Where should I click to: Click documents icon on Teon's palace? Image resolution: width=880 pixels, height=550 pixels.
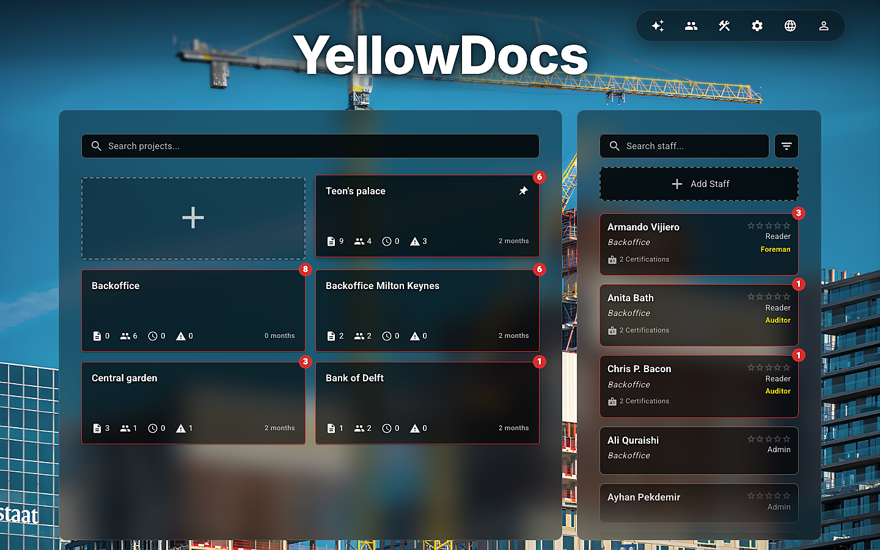coord(331,241)
